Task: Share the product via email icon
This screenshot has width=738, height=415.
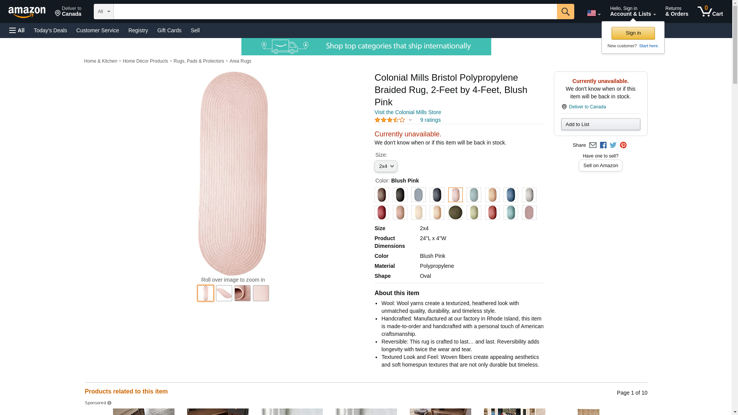Action: pos(593,145)
